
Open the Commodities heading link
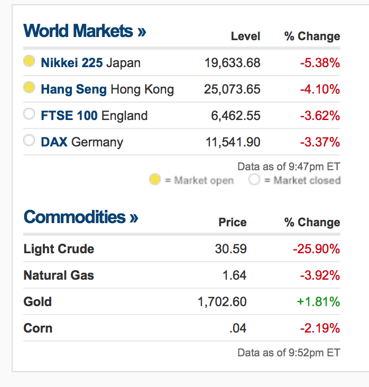coord(81,217)
